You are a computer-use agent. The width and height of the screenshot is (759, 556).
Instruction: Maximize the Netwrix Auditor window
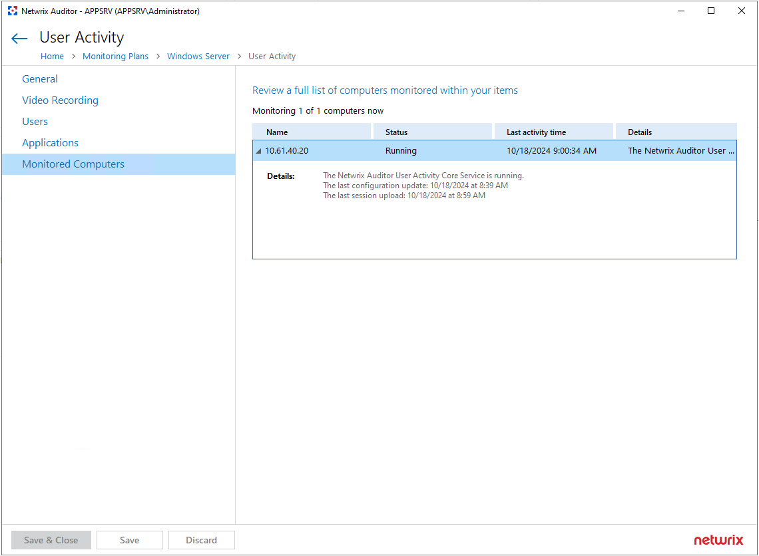pos(711,11)
